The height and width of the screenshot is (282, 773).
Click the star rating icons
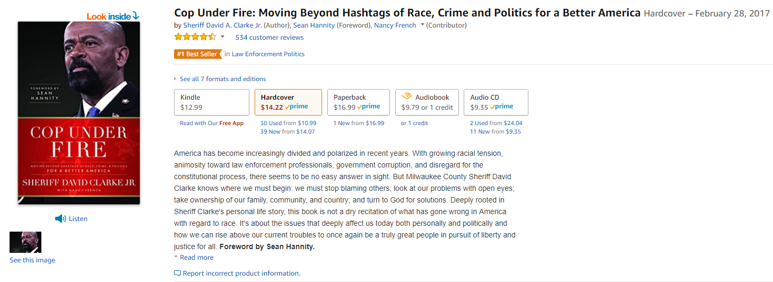point(195,37)
